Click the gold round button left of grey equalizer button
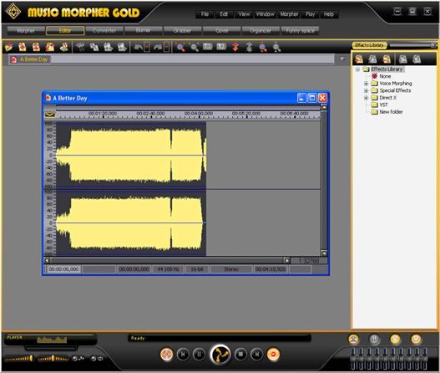The height and width of the screenshot is (373, 440). coord(353,340)
